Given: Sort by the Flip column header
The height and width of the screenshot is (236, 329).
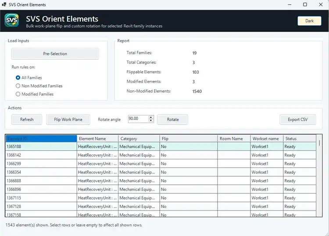Looking at the screenshot, I should click(189, 139).
